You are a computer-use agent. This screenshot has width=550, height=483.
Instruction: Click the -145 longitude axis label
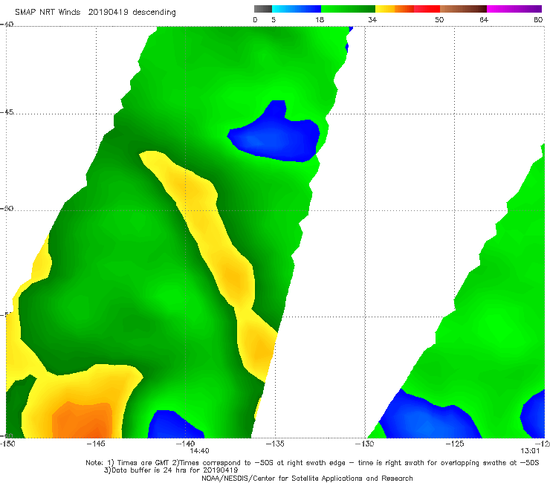coord(96,444)
